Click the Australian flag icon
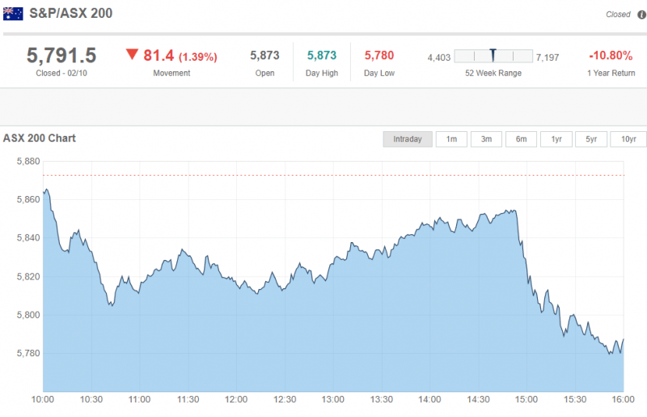Screen dimensions: 647x417 pyautogui.click(x=13, y=14)
